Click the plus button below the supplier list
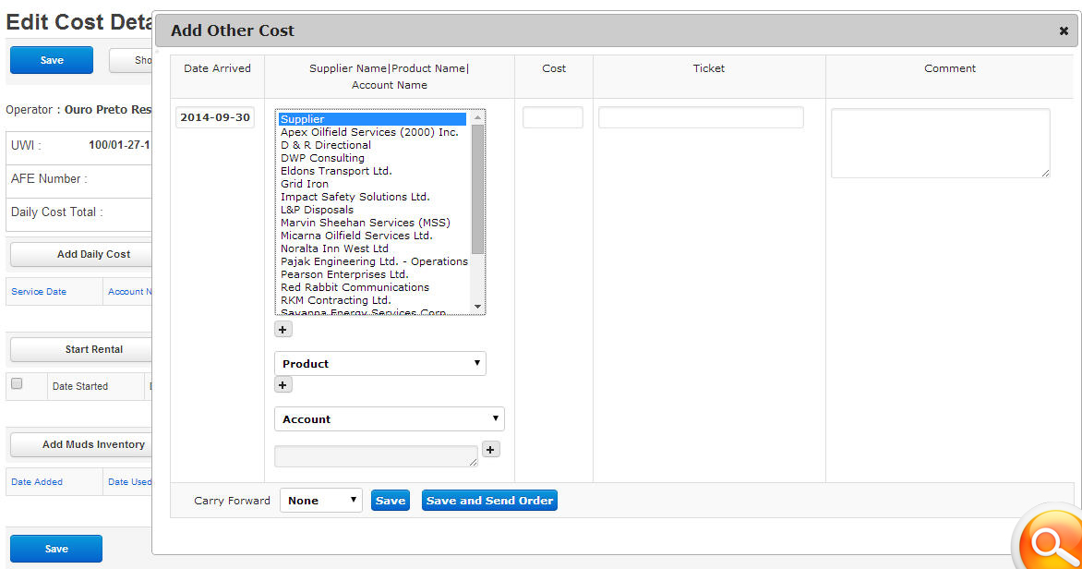Image resolution: width=1082 pixels, height=569 pixels. pos(283,330)
